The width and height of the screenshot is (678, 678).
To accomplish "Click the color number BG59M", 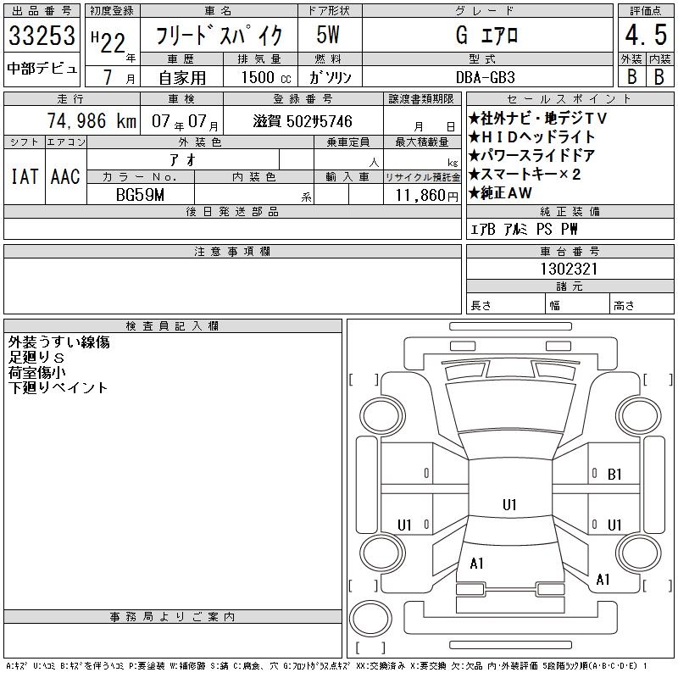I will [140, 195].
